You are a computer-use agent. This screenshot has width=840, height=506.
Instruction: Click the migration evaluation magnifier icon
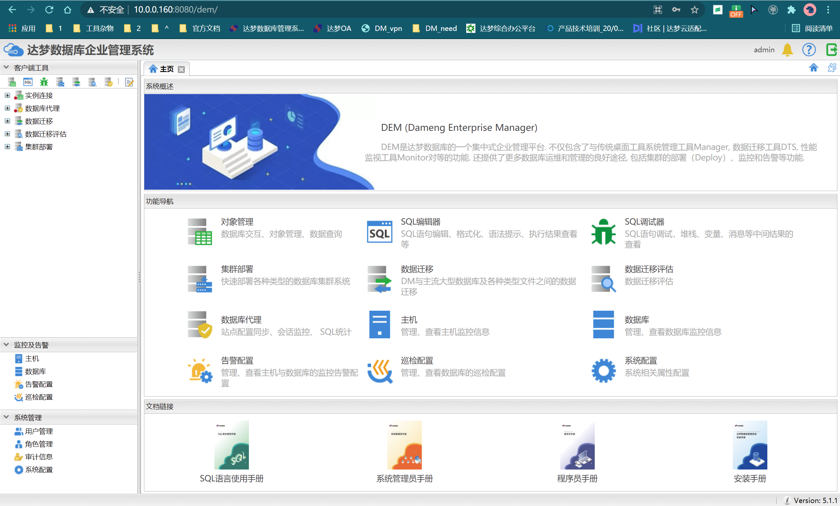(x=92, y=82)
